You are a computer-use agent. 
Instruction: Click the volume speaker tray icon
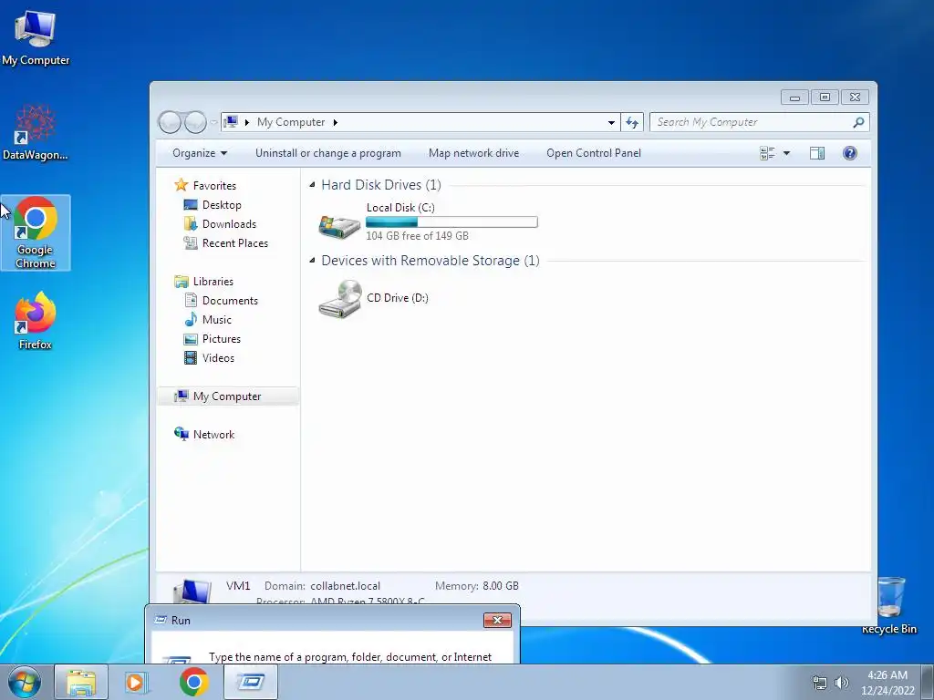click(x=842, y=683)
